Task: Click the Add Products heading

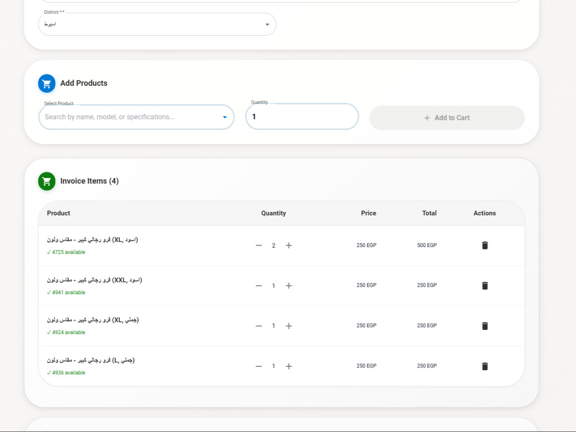Action: pos(84,84)
